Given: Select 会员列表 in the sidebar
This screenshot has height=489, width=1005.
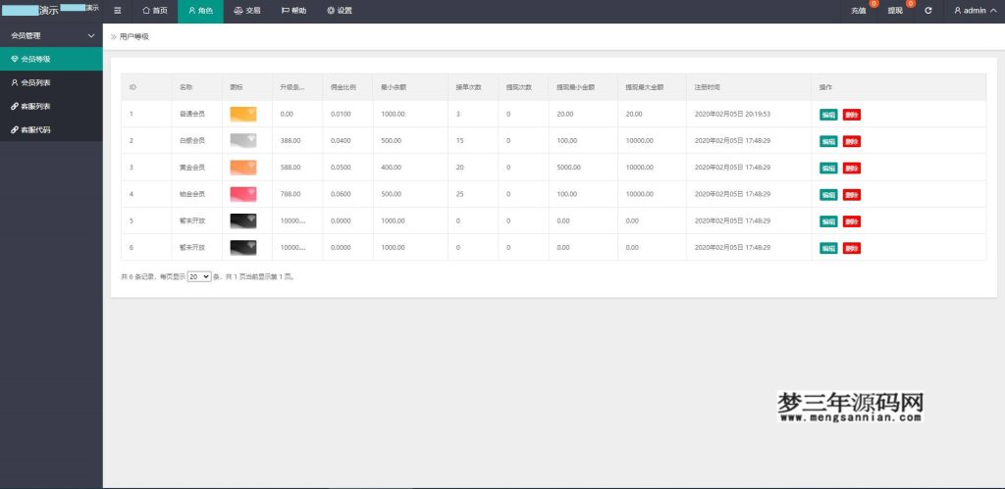Looking at the screenshot, I should point(35,82).
